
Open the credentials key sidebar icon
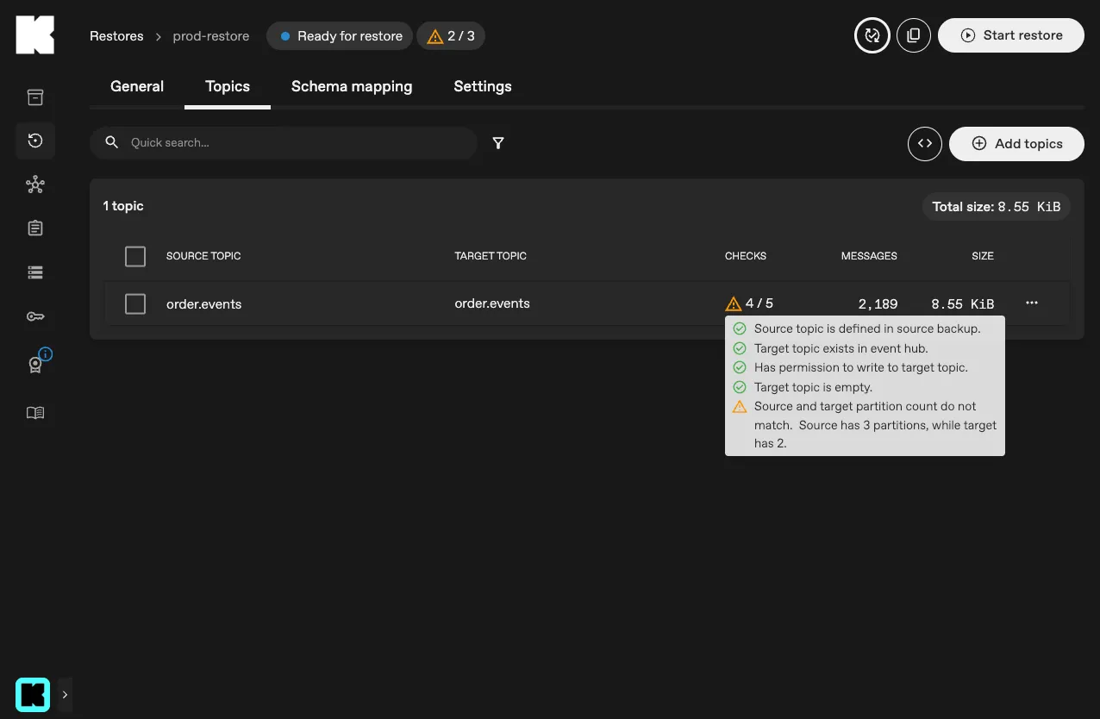pos(35,316)
